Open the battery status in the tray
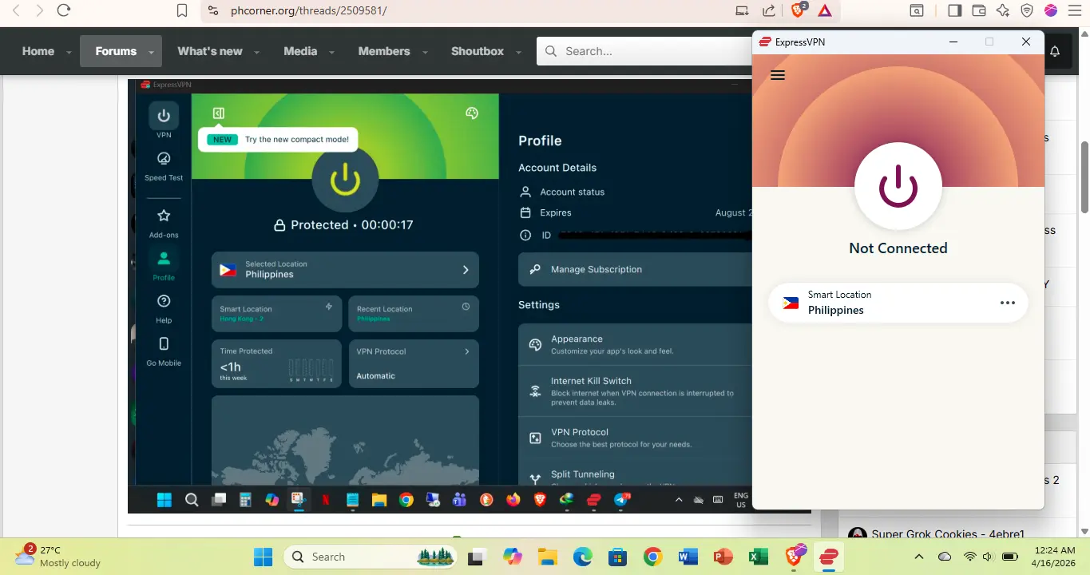 point(1010,557)
